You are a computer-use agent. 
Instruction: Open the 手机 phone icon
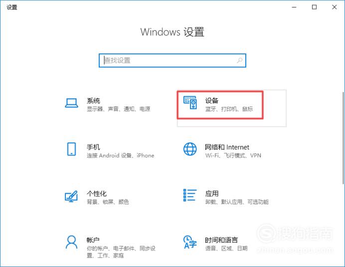(x=71, y=149)
